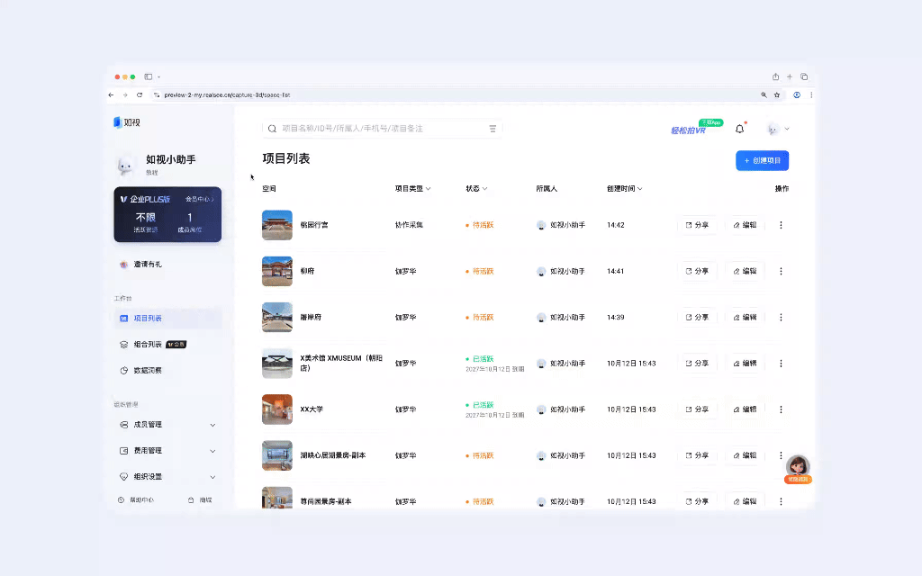The image size is (922, 576).
Task: Edit the project created at 14:42
Action: [x=745, y=225]
